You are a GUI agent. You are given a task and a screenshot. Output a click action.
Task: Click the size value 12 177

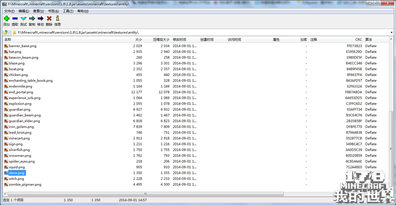(137, 92)
